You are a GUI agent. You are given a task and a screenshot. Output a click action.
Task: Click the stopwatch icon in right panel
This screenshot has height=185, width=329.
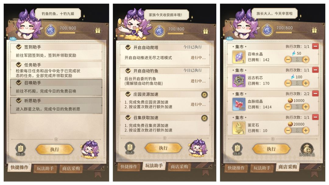[267, 30]
